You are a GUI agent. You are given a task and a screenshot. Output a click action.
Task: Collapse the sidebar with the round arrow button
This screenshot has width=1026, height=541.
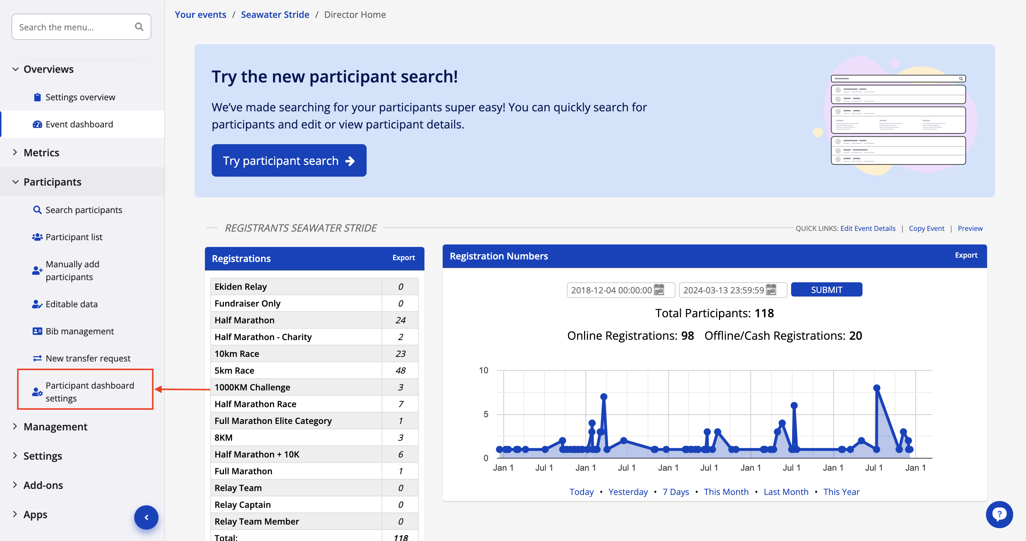pos(146,517)
